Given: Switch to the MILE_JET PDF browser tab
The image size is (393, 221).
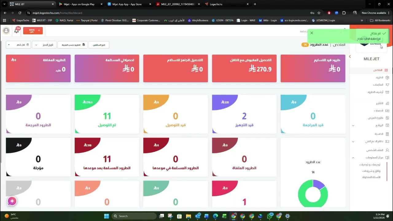Looking at the screenshot, I should (177, 4).
